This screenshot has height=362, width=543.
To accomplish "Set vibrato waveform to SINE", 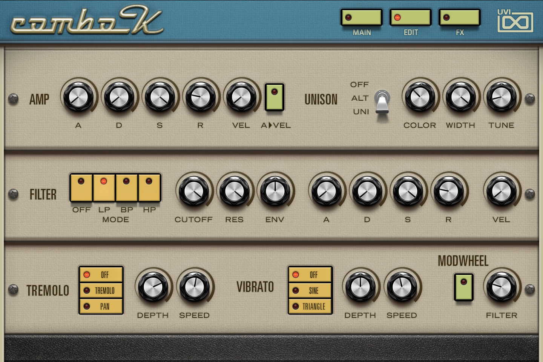I will coord(310,290).
